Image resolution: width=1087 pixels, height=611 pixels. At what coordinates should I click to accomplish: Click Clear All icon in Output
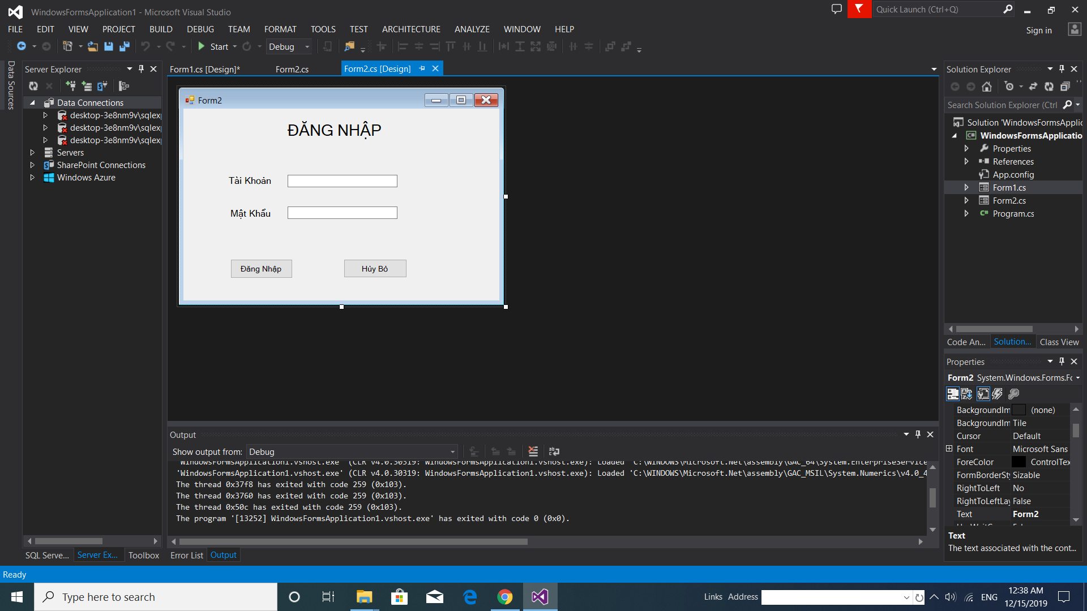pyautogui.click(x=533, y=451)
